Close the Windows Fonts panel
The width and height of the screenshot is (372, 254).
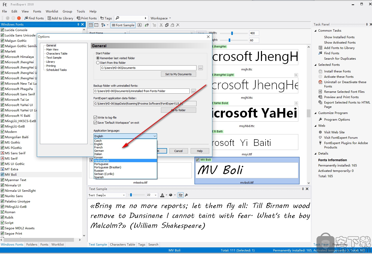[x=83, y=24]
